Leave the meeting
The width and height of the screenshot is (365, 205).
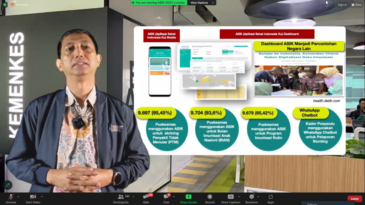(354, 199)
